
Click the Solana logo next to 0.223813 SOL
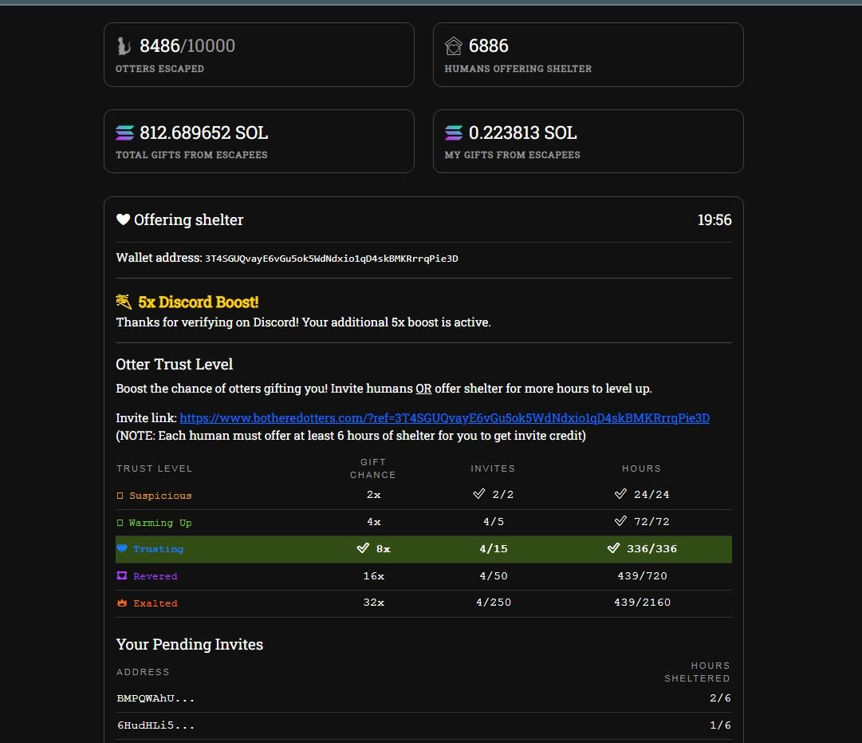(454, 132)
